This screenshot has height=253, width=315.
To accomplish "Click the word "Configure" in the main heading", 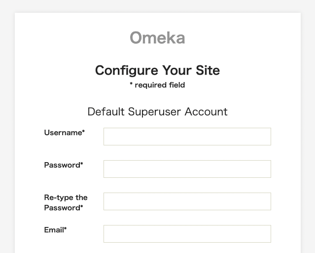I will (x=127, y=70).
